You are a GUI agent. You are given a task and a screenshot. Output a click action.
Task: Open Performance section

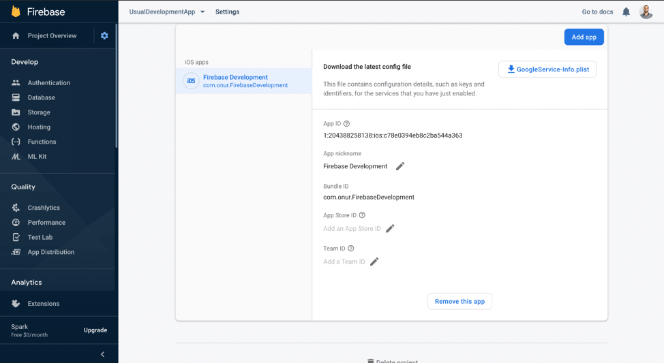point(46,223)
